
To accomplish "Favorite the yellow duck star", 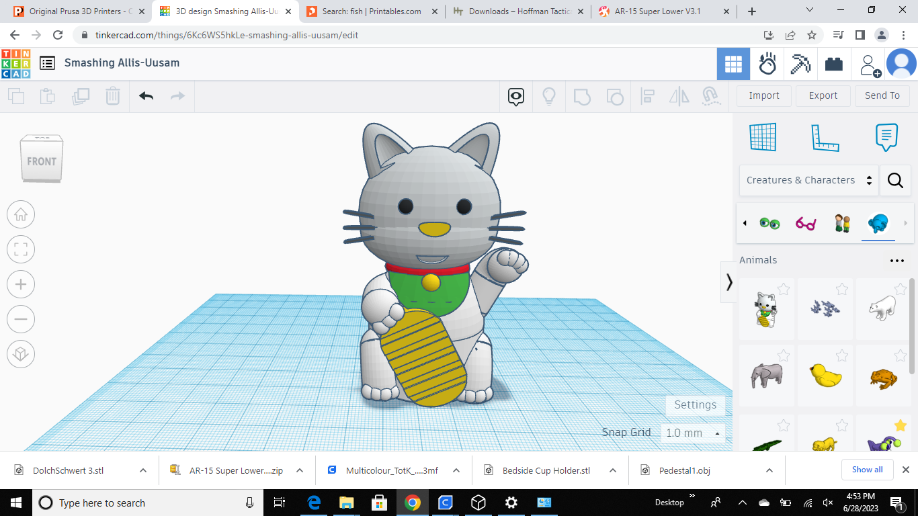I will 842,355.
